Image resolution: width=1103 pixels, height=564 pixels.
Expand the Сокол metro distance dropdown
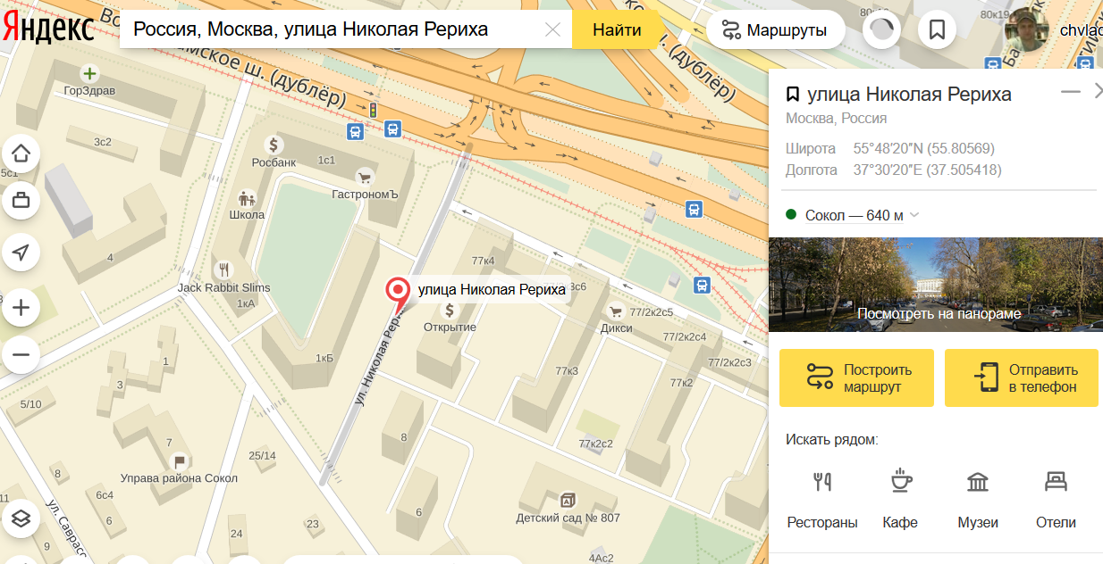click(914, 215)
